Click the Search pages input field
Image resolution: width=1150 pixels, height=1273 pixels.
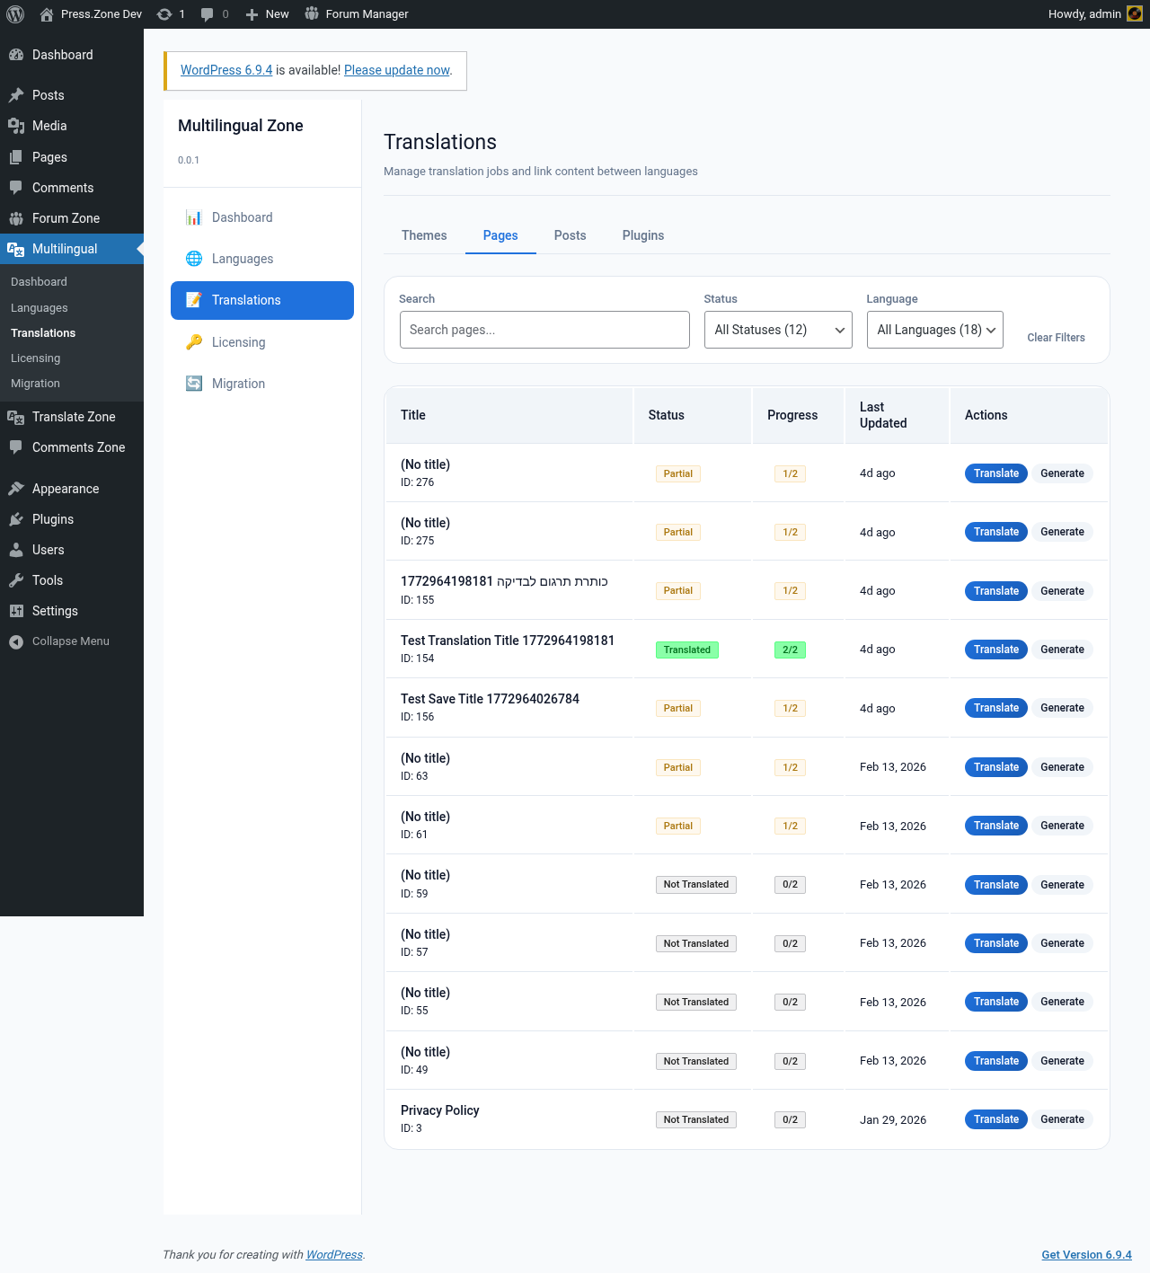[x=544, y=330]
